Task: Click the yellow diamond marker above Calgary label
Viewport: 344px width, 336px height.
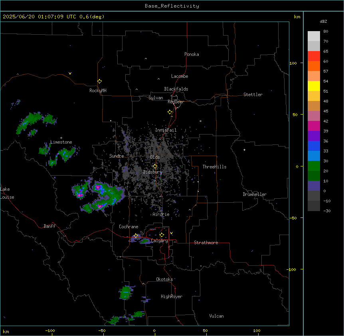Action: [x=162, y=235]
